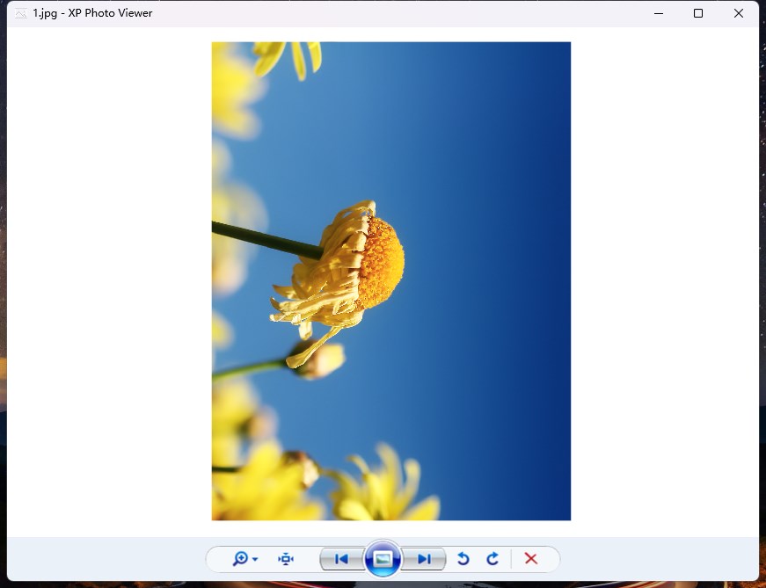The height and width of the screenshot is (588, 766).
Task: Rotate the photo clockwise
Action: pyautogui.click(x=492, y=559)
